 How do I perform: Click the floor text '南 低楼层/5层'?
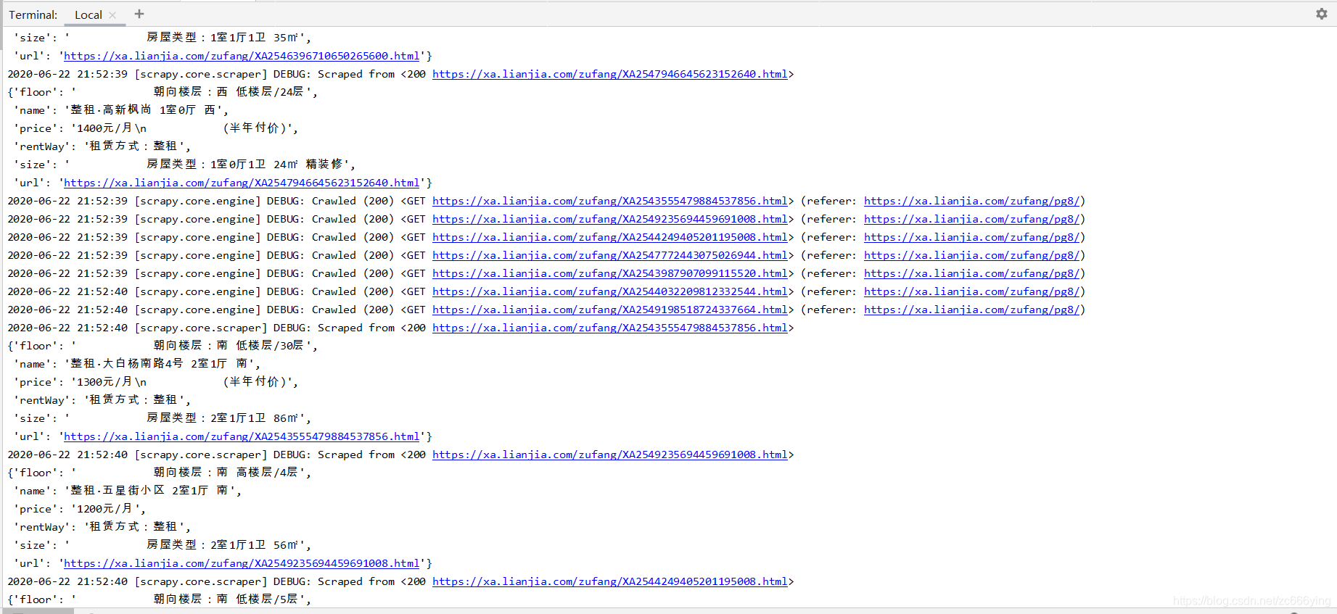[x=257, y=600]
